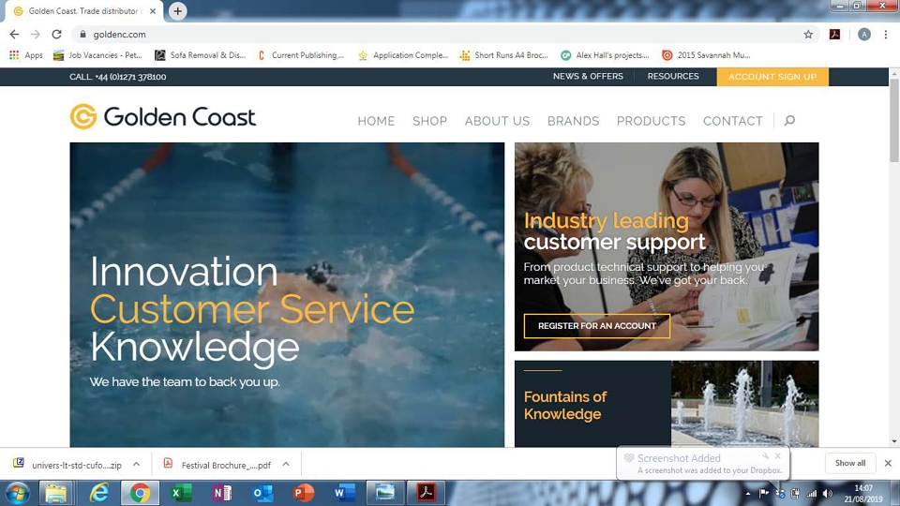The image size is (900, 506).
Task: Close the downloads bar
Action: pos(888,463)
